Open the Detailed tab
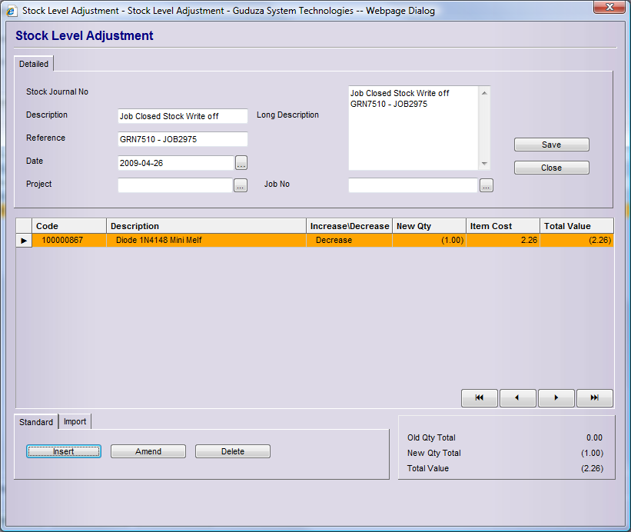Image resolution: width=631 pixels, height=532 pixels. coord(34,64)
